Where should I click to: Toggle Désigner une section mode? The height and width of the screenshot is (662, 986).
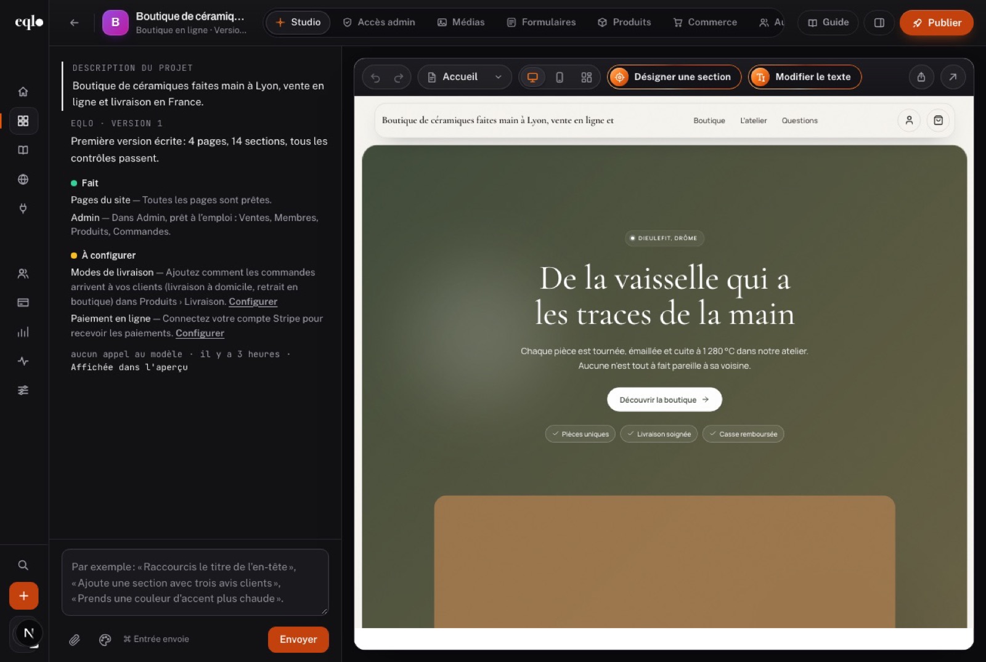(674, 77)
